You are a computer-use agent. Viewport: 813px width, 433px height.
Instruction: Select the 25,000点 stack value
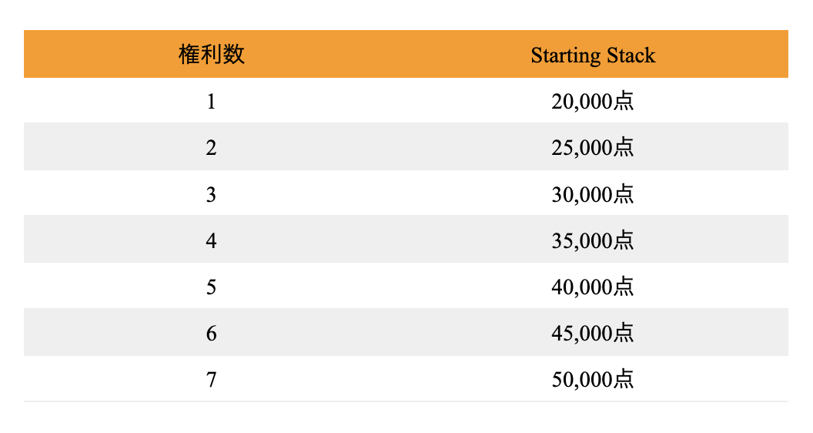pyautogui.click(x=593, y=147)
